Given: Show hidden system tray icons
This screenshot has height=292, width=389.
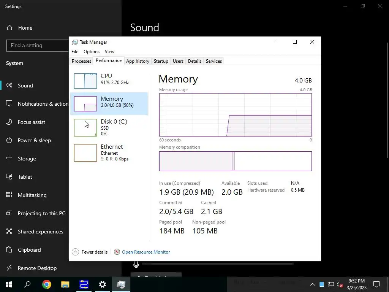Looking at the screenshot, I should click(x=313, y=284).
